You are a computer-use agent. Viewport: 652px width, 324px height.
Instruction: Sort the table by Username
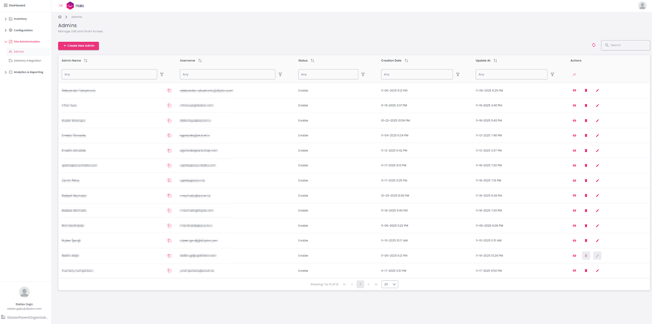[x=200, y=61]
